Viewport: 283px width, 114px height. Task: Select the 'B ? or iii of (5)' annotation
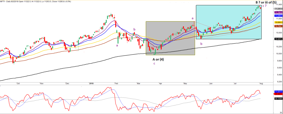coord(266,2)
